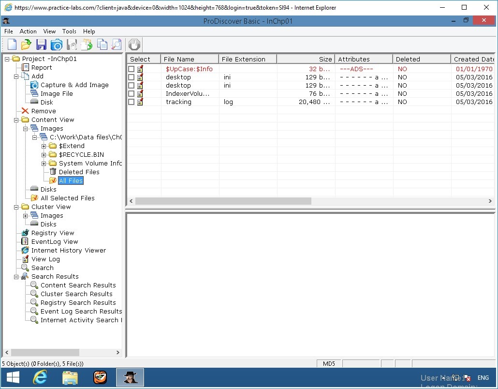
Task: Click the red X Remove item
Action: tap(44, 111)
